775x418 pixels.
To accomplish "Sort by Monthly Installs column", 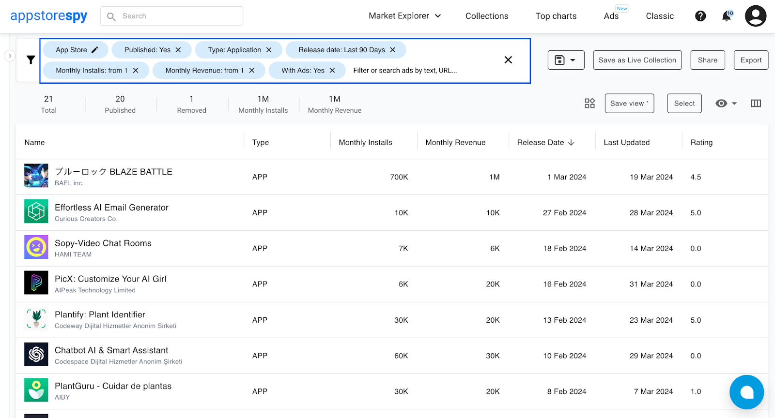I will pyautogui.click(x=366, y=142).
